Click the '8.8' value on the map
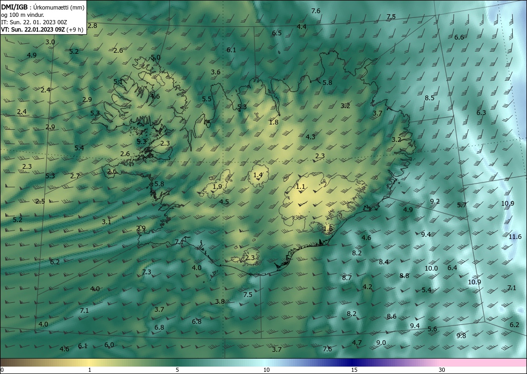The image size is (527, 374). [x=404, y=276]
